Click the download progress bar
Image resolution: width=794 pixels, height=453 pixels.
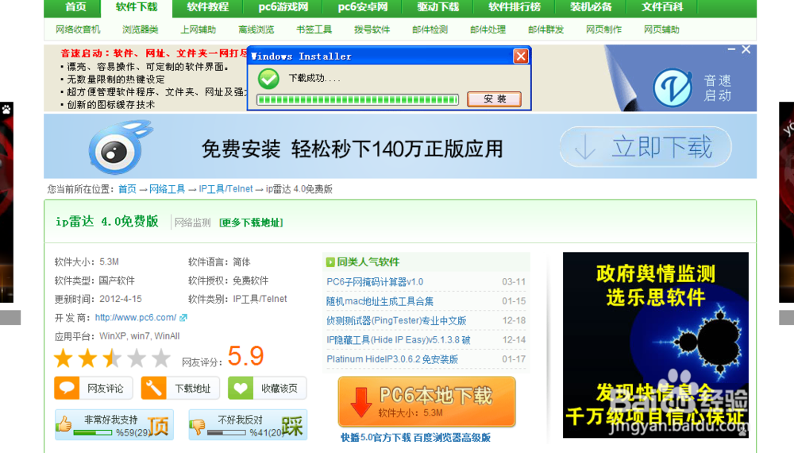point(357,99)
